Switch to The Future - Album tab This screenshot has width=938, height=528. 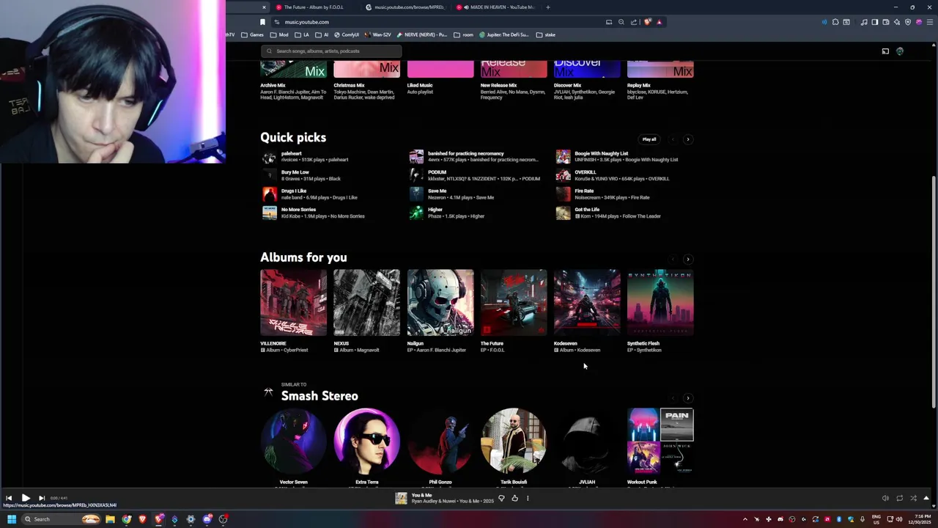pos(314,7)
